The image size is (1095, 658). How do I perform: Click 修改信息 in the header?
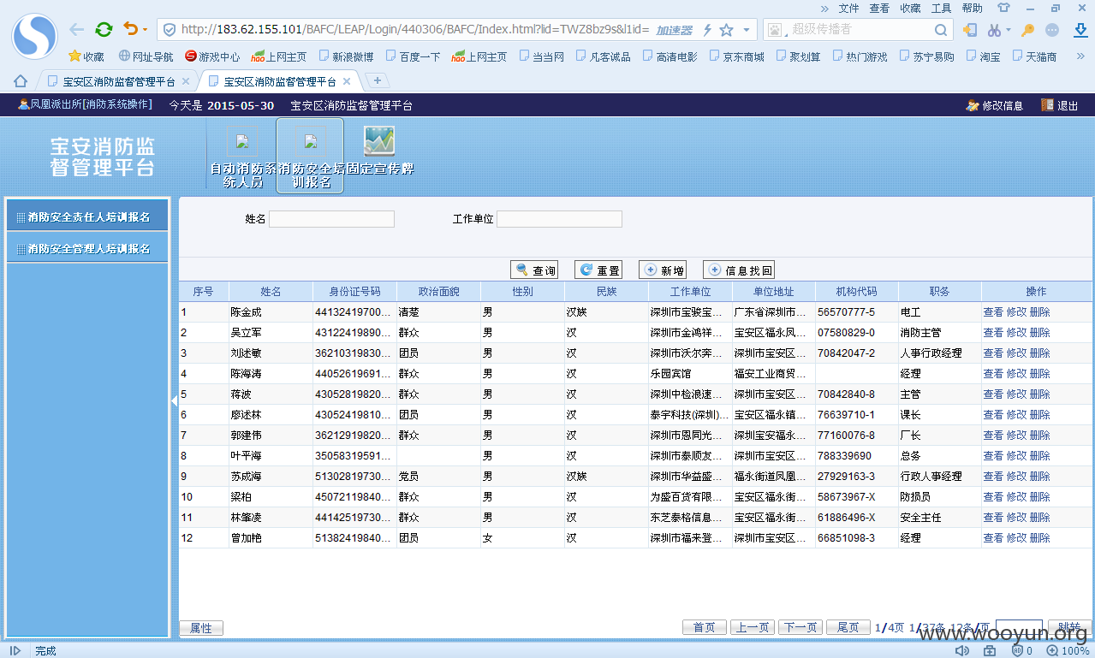pyautogui.click(x=994, y=105)
